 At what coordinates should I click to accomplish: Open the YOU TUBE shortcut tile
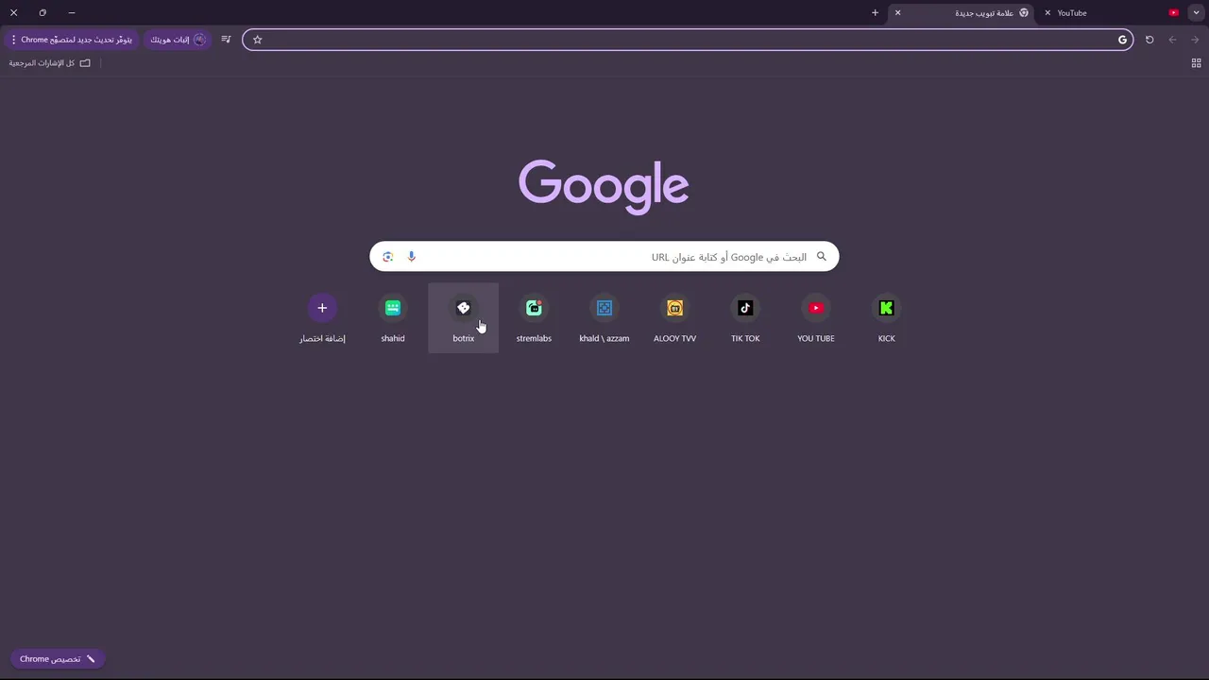click(x=816, y=318)
